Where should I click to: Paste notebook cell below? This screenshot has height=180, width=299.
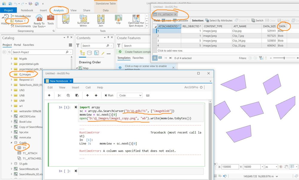click(77, 95)
